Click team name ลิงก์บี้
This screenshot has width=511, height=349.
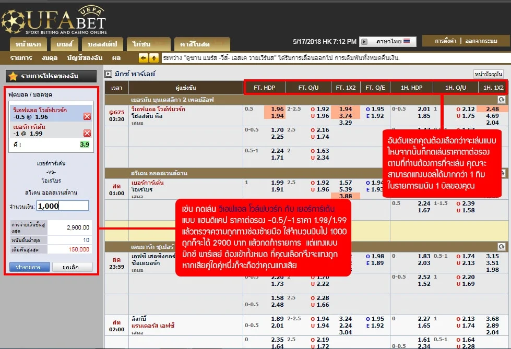tap(139, 319)
